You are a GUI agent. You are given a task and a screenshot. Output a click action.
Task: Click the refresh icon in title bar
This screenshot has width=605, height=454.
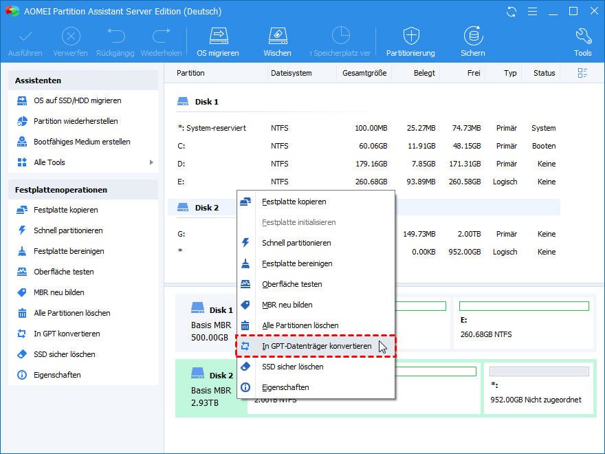[511, 12]
